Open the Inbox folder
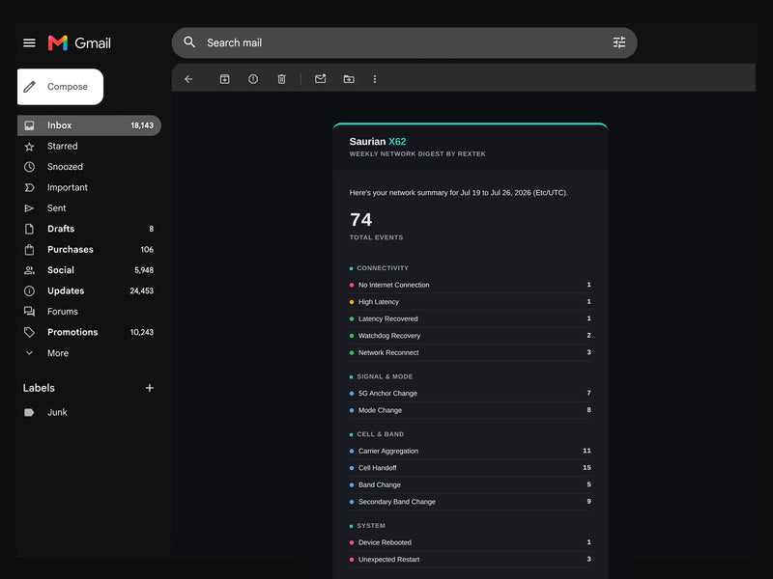The width and height of the screenshot is (773, 579). coord(89,125)
